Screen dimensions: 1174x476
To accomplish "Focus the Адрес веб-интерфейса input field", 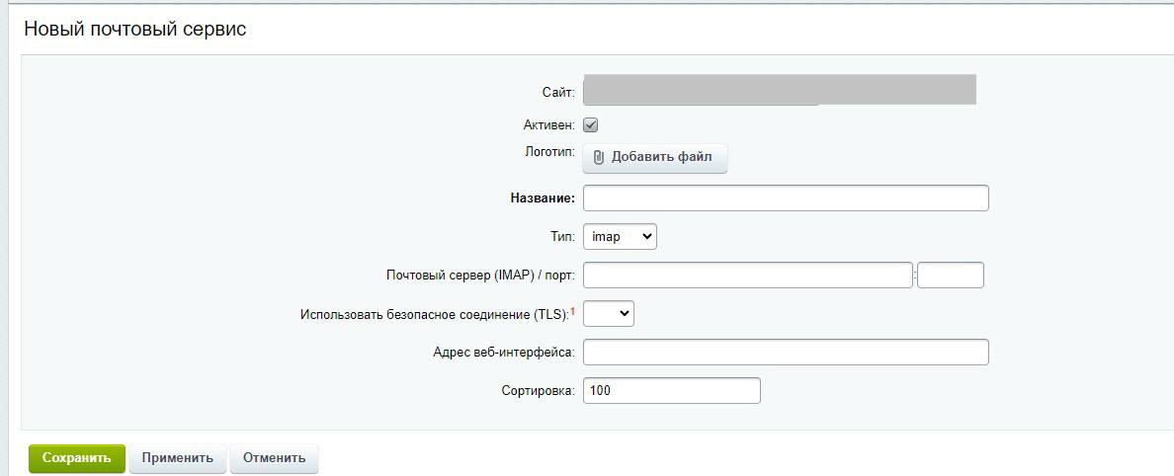I will tap(786, 352).
